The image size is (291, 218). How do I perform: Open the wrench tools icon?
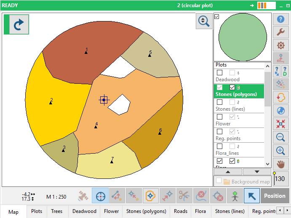(280, 32)
